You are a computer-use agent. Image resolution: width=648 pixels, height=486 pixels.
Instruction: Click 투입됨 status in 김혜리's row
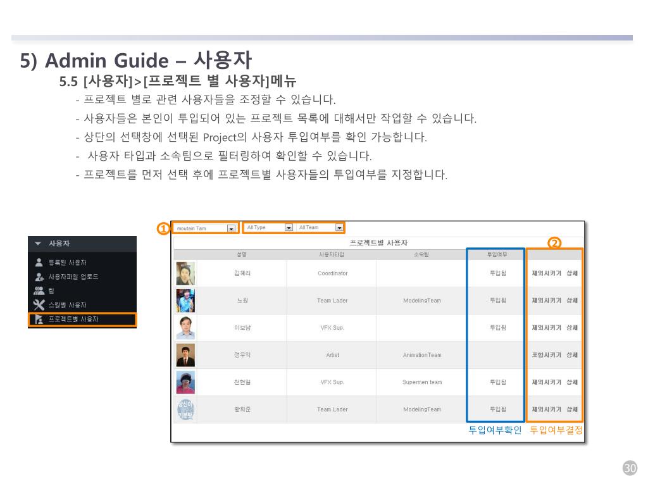click(x=497, y=273)
